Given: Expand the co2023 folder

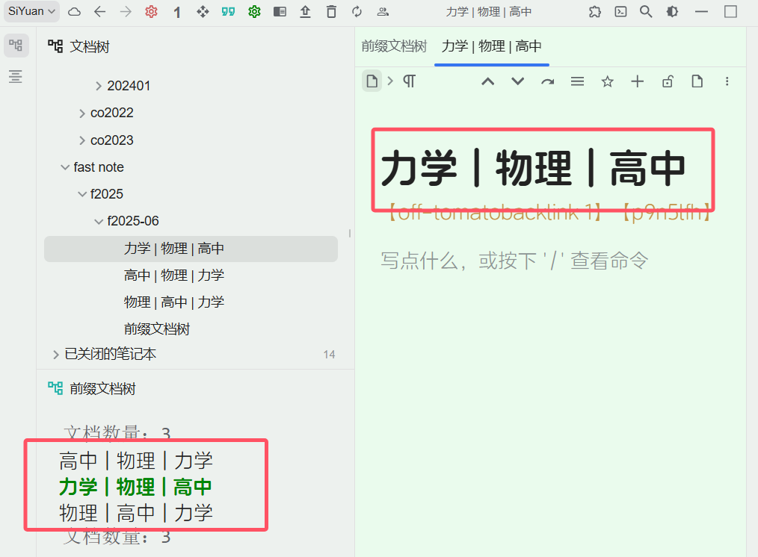Looking at the screenshot, I should point(81,140).
